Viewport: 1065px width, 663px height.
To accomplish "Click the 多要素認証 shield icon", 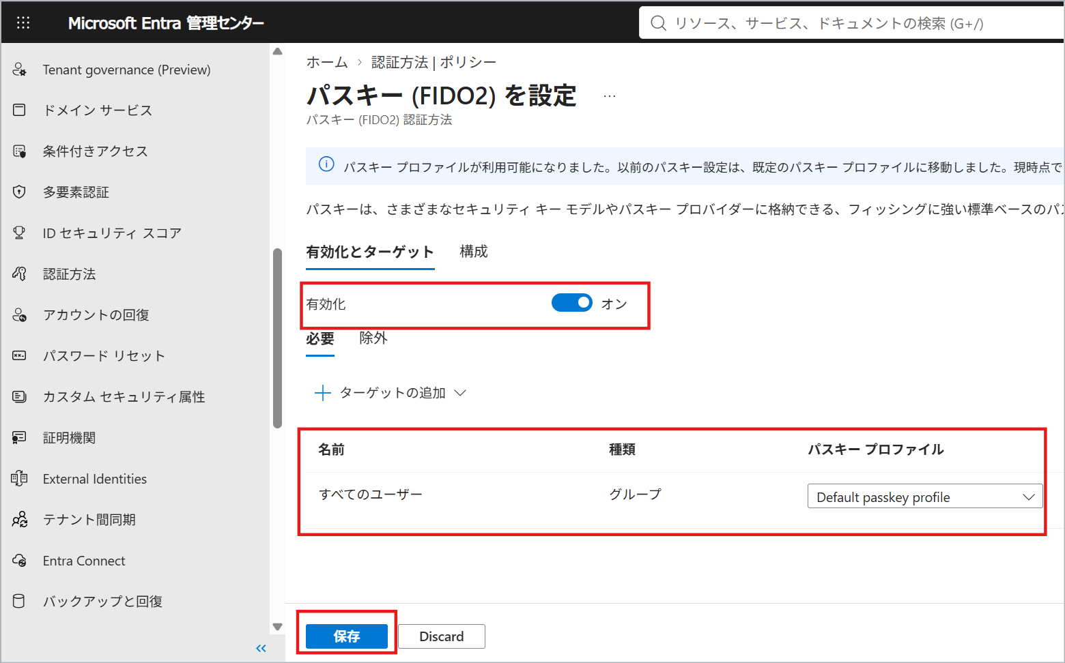I will point(19,192).
